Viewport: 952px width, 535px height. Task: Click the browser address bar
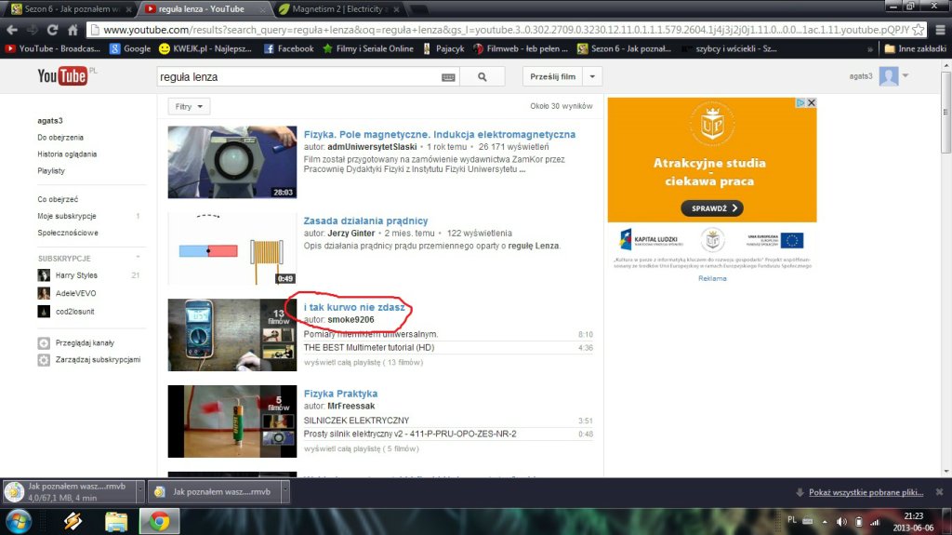click(x=505, y=30)
